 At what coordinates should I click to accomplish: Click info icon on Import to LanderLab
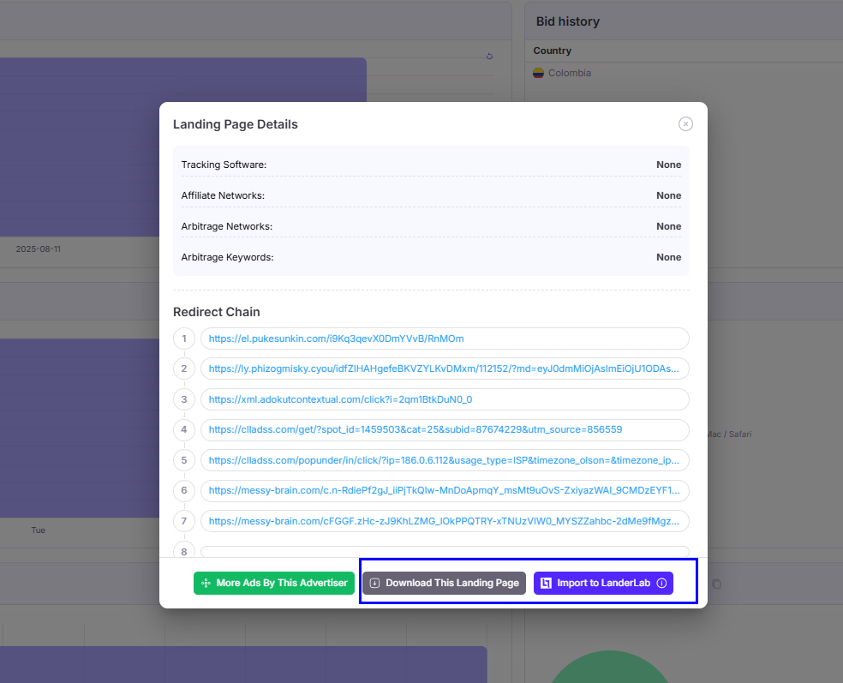click(662, 583)
